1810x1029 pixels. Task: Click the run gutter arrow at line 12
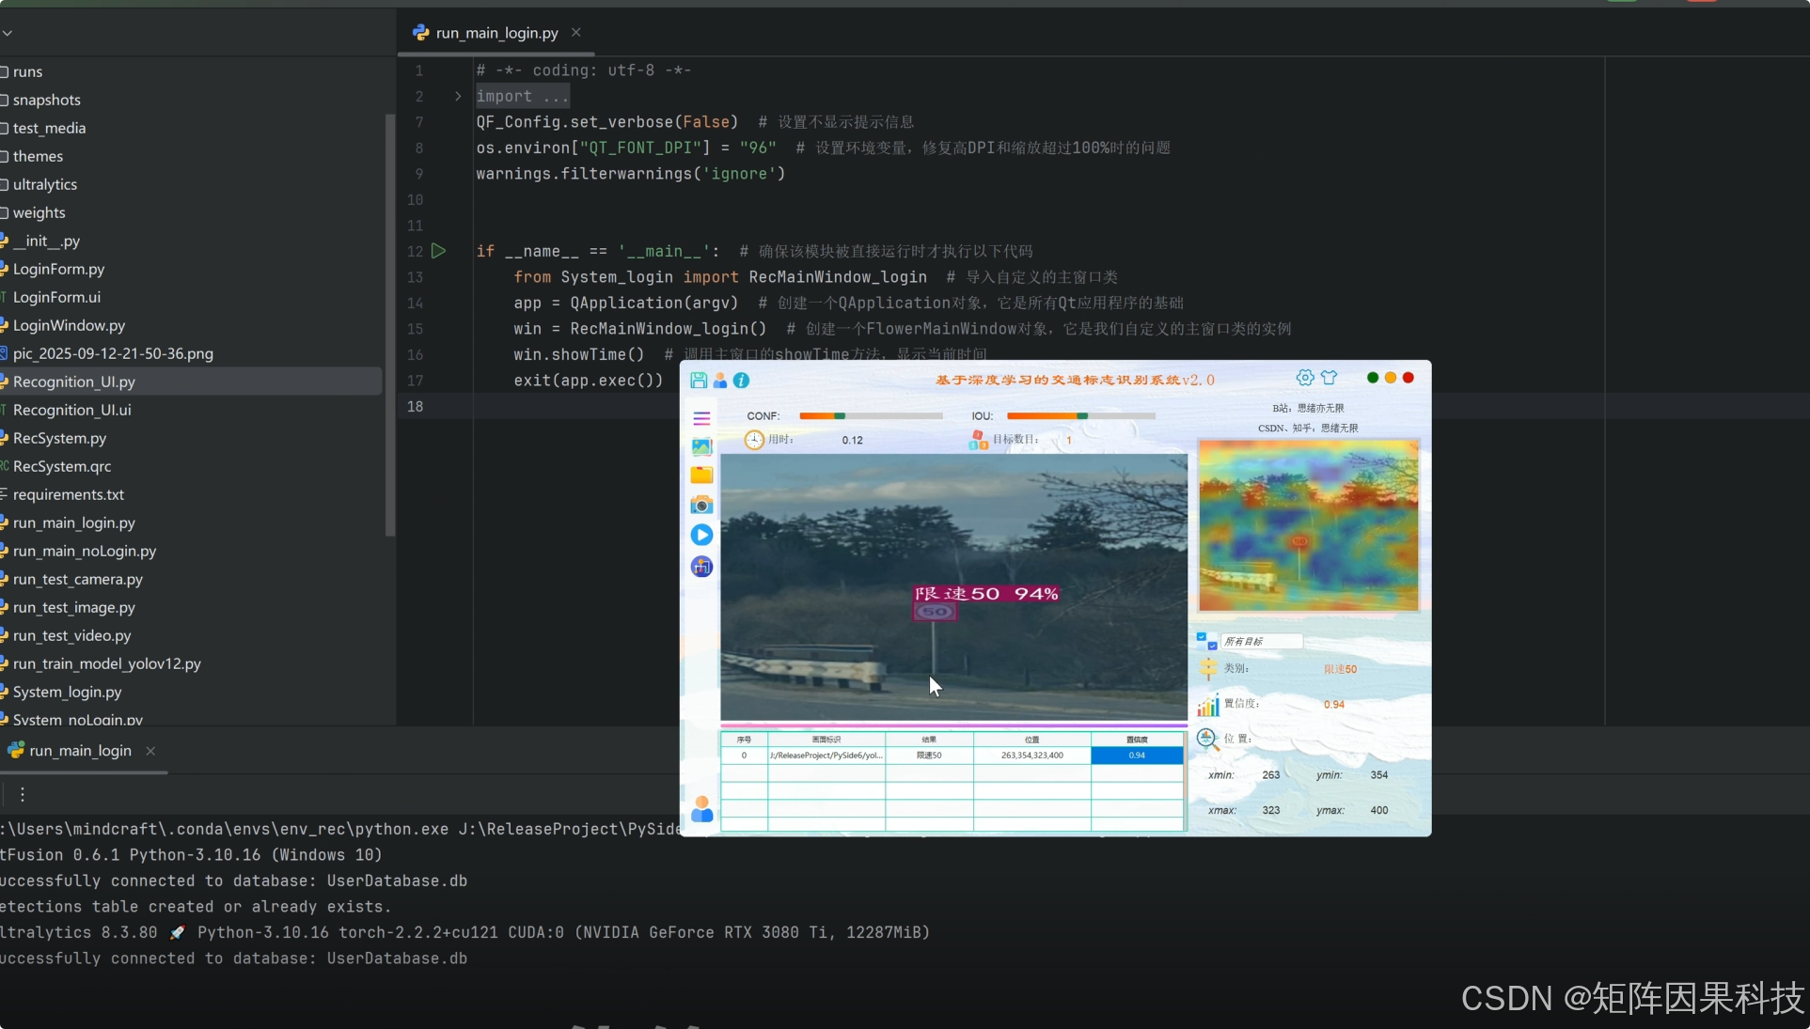[438, 251]
